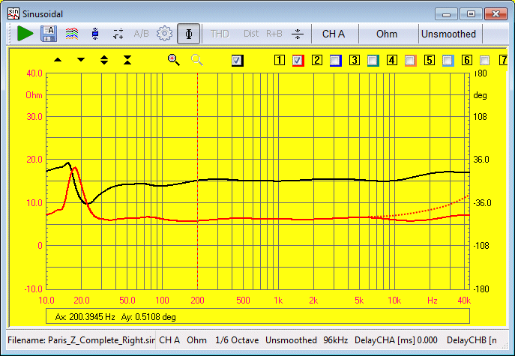The image size is (515, 356).
Task: Click the equalize/divide line icon
Action: click(298, 34)
